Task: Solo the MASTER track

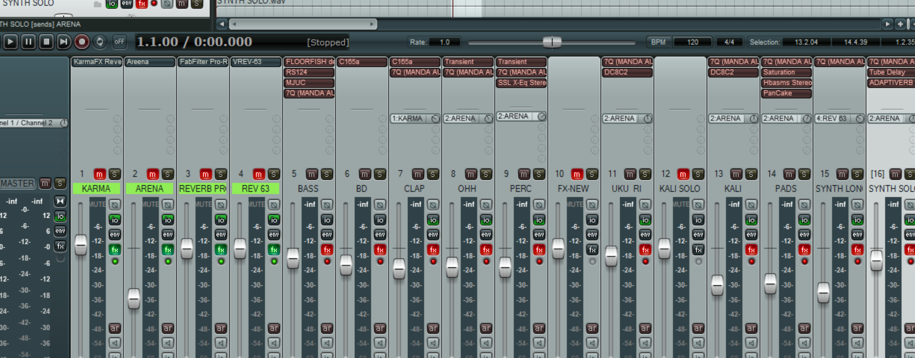Action: (60, 183)
